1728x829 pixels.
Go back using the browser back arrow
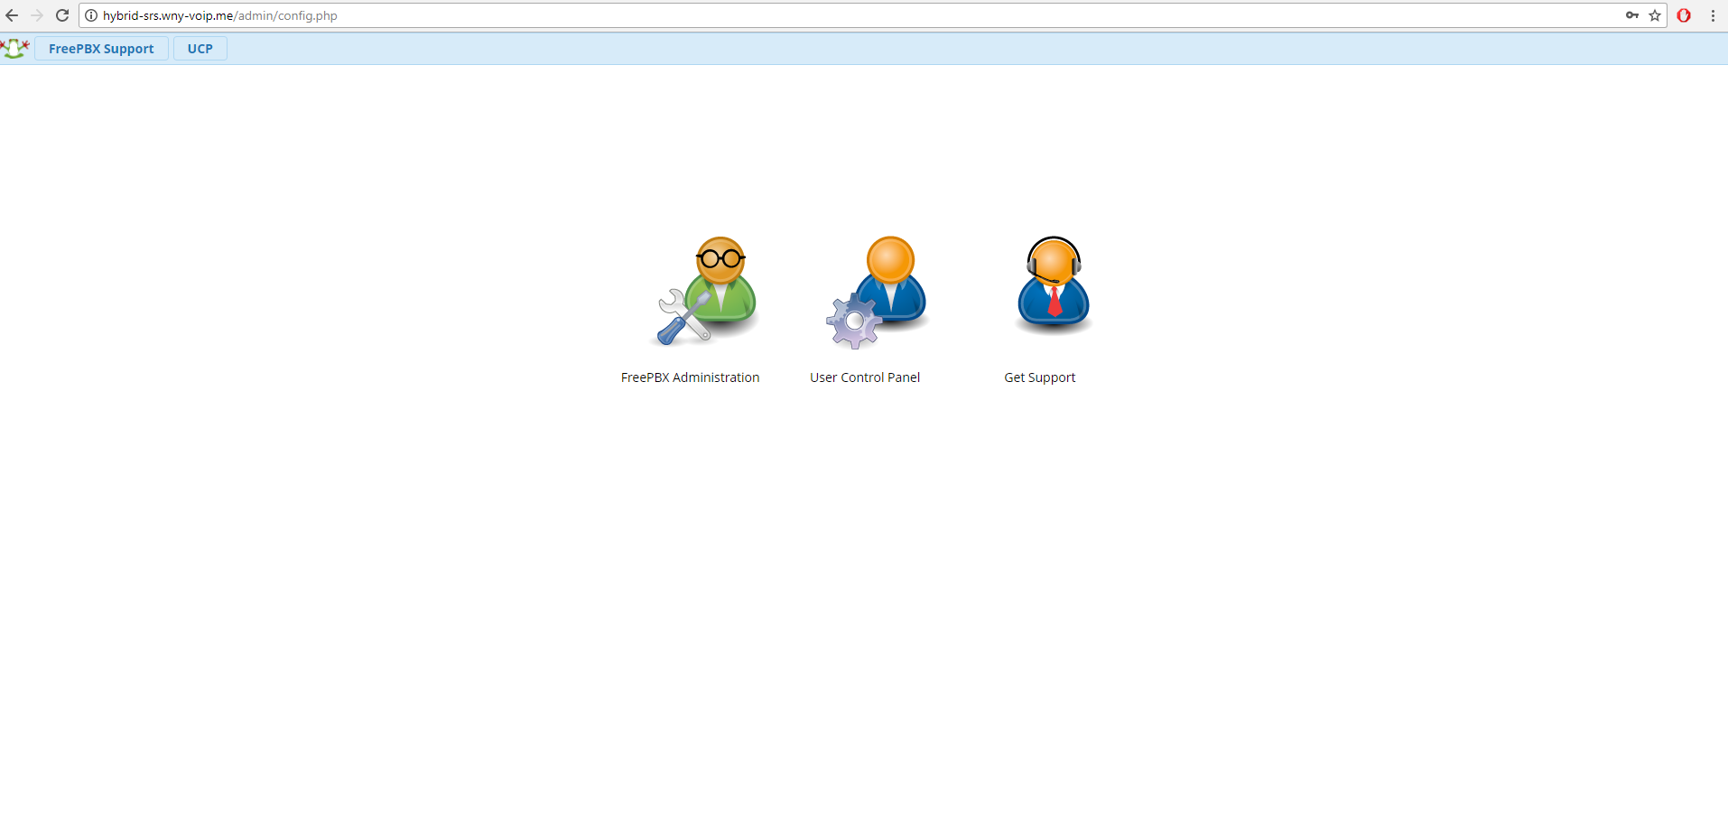pyautogui.click(x=12, y=15)
